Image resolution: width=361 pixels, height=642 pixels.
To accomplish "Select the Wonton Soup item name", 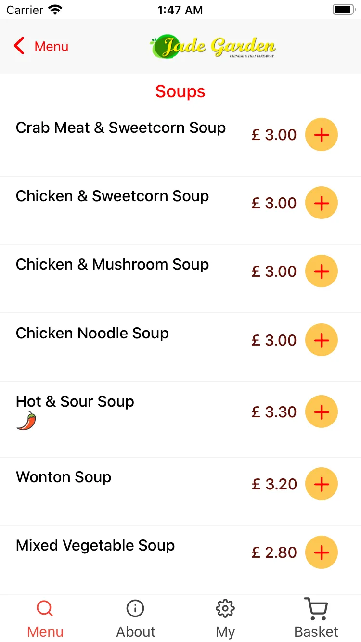I will pos(64,477).
